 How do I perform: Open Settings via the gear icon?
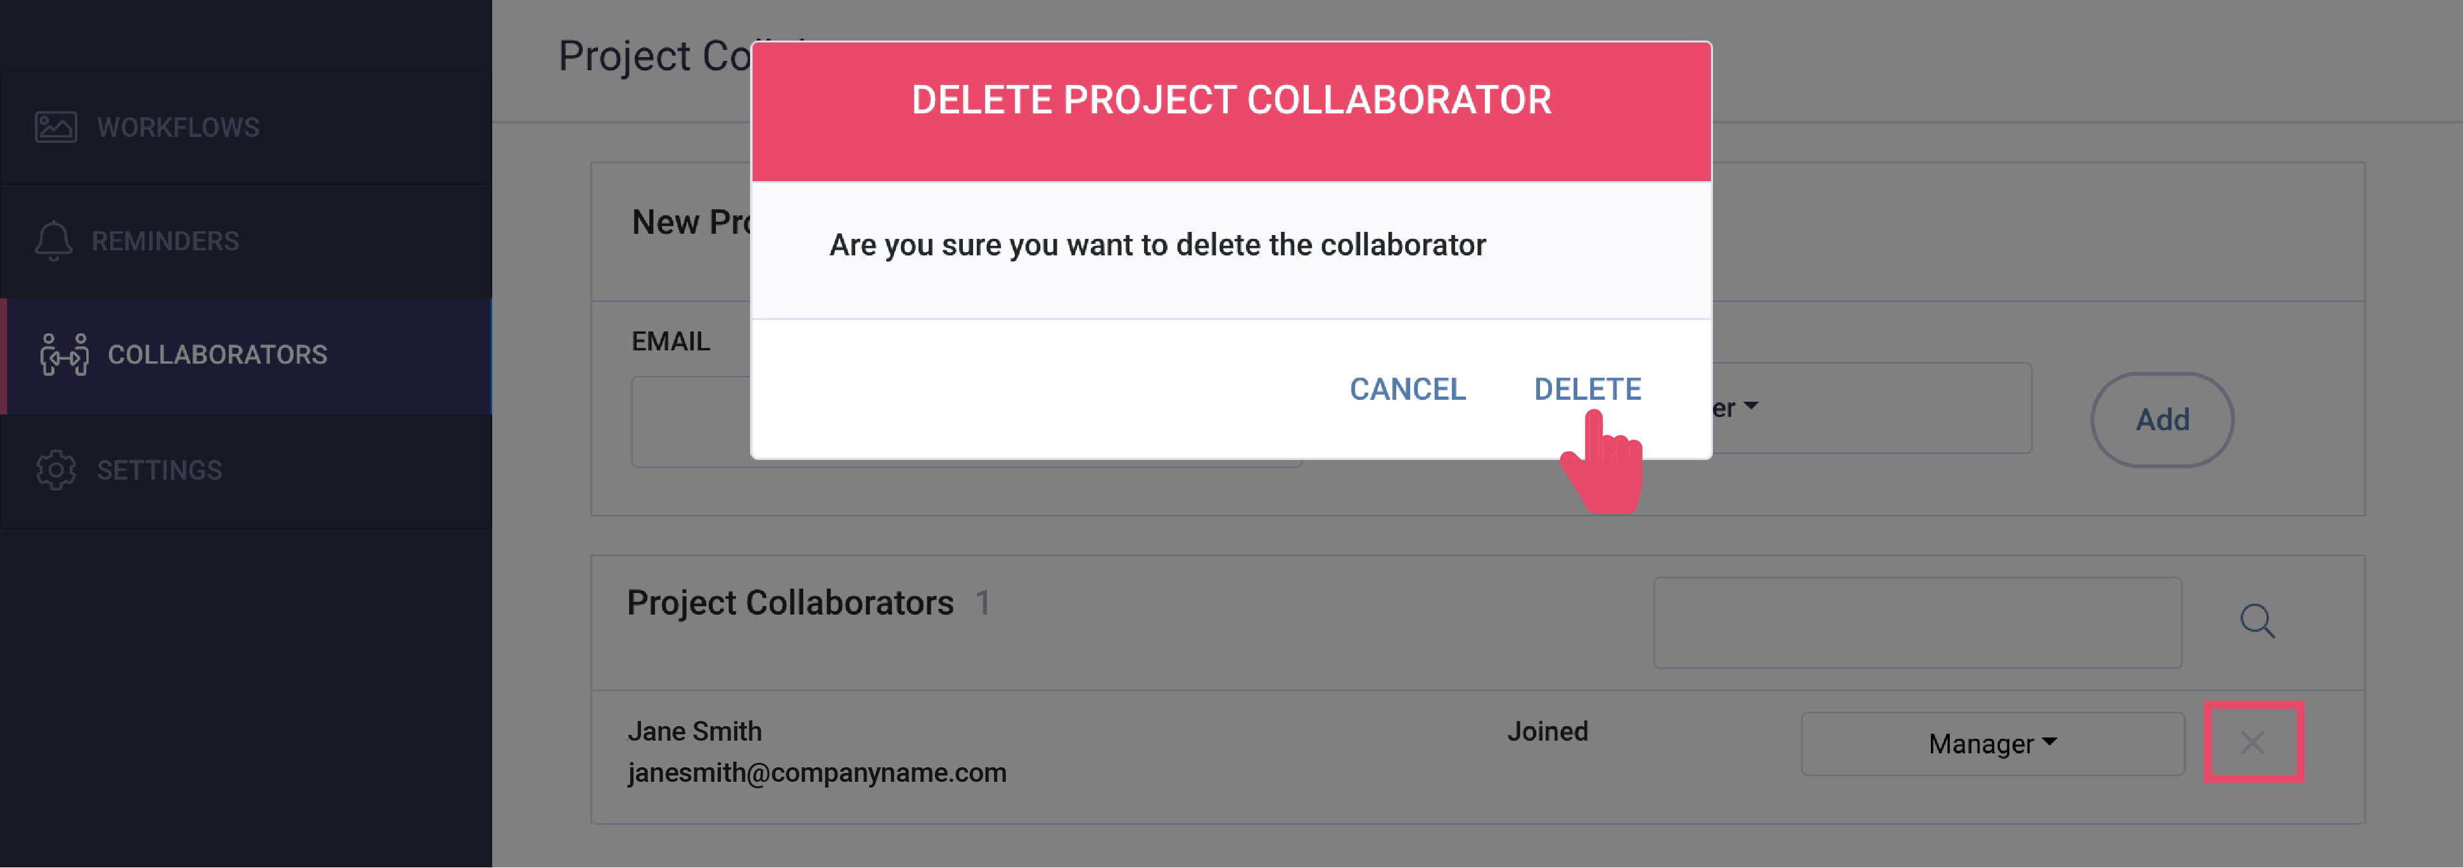click(x=54, y=469)
